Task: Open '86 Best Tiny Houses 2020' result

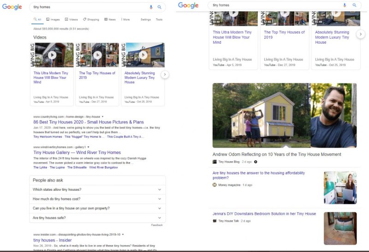Action: [x=89, y=122]
